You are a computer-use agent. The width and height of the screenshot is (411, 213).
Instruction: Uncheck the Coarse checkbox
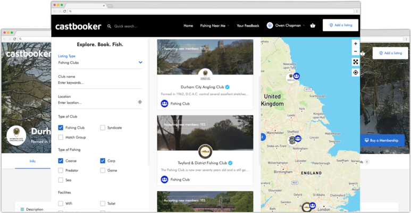[61, 160]
